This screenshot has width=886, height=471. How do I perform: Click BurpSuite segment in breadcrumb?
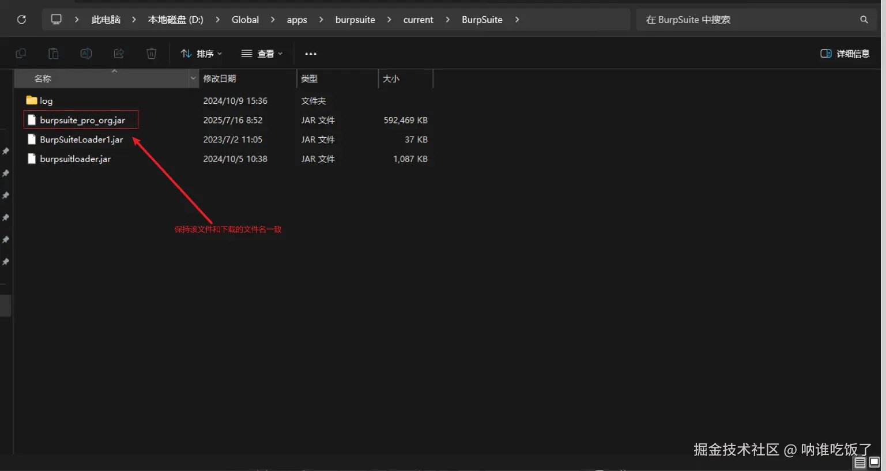tap(482, 20)
